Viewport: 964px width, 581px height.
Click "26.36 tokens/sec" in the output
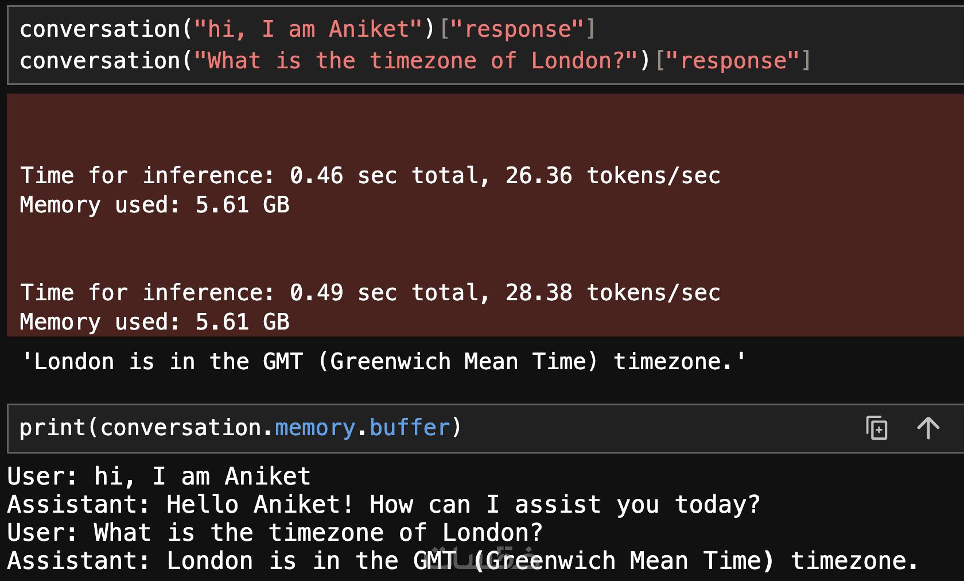(612, 175)
